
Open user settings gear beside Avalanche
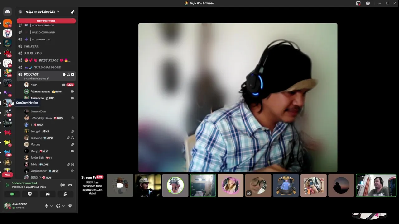[x=70, y=206]
